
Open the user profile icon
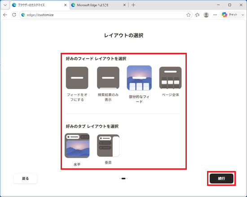(x=206, y=15)
